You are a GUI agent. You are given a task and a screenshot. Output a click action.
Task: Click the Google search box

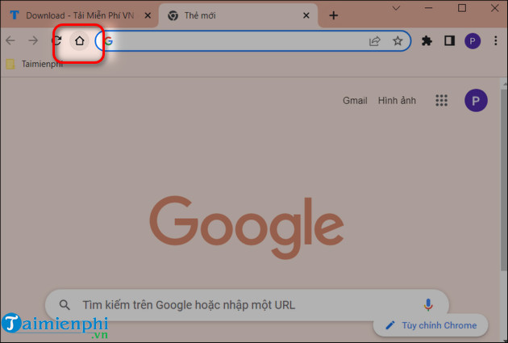247,305
